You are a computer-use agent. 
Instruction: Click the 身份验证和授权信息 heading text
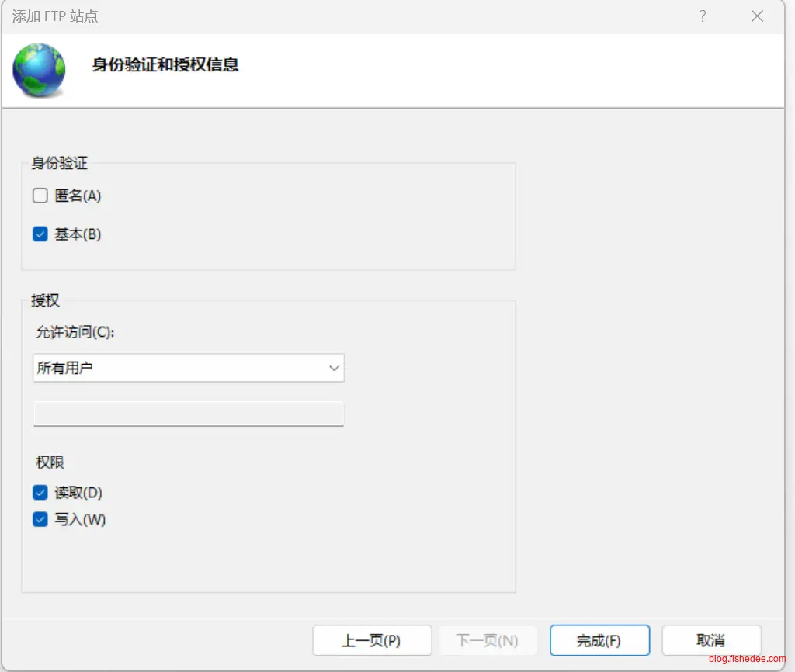[x=165, y=64]
